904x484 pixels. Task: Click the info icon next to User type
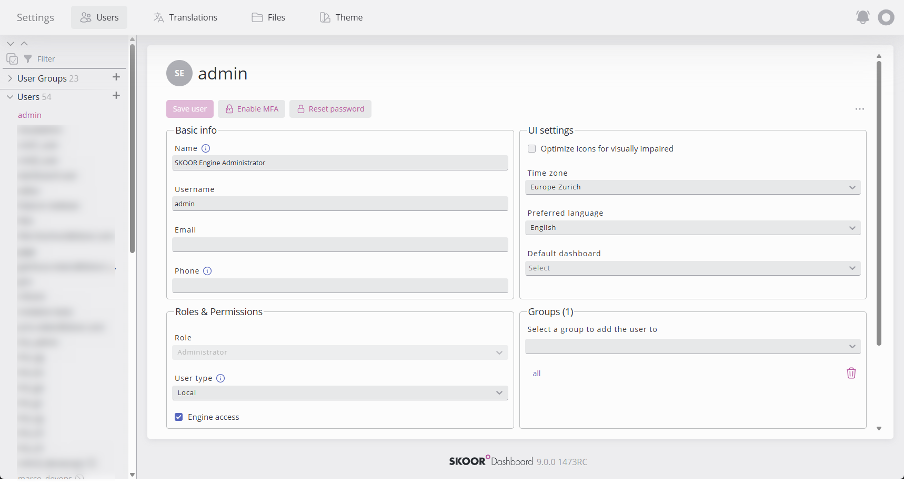point(220,378)
